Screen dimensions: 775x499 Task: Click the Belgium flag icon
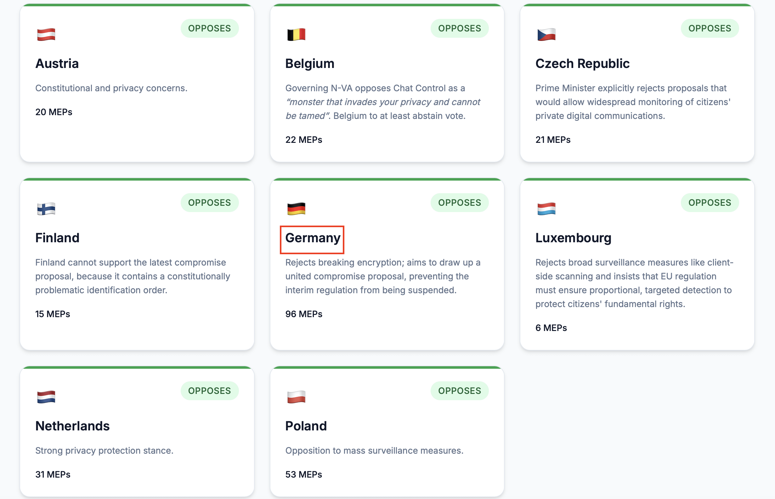tap(296, 34)
